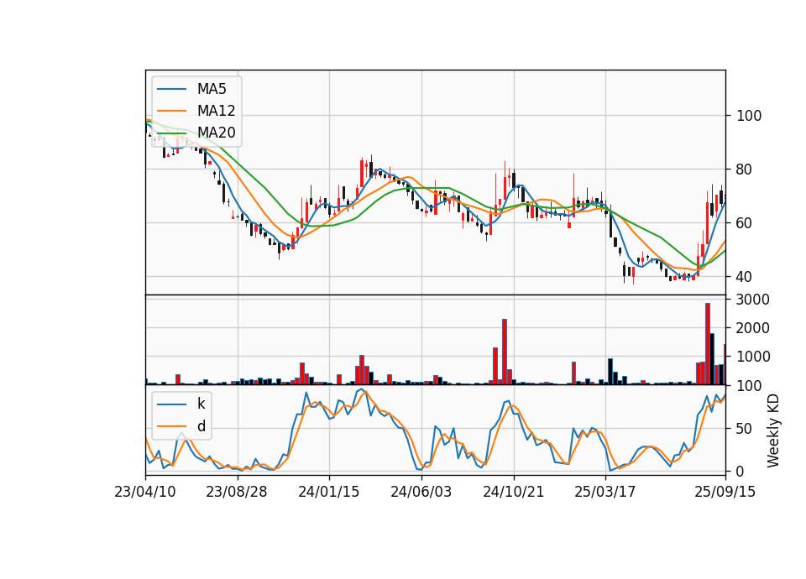The height and width of the screenshot is (579, 806).
Task: Click the orange MA12 legend line sample
Action: tap(171, 111)
